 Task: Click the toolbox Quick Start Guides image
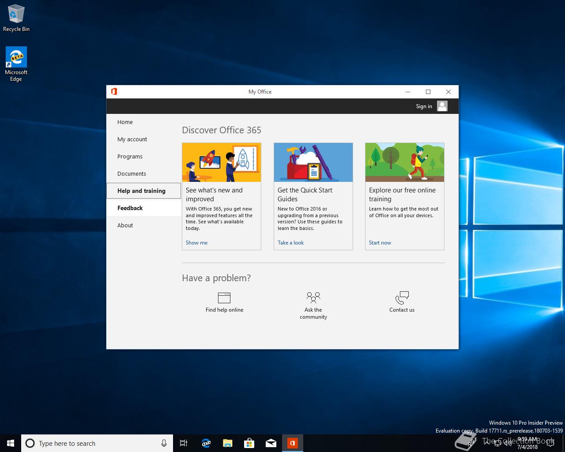313,162
